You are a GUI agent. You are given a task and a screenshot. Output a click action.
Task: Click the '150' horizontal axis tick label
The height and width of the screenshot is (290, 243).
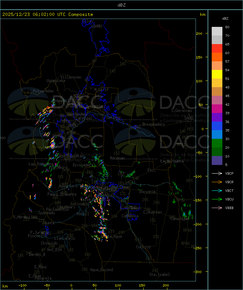142,286
